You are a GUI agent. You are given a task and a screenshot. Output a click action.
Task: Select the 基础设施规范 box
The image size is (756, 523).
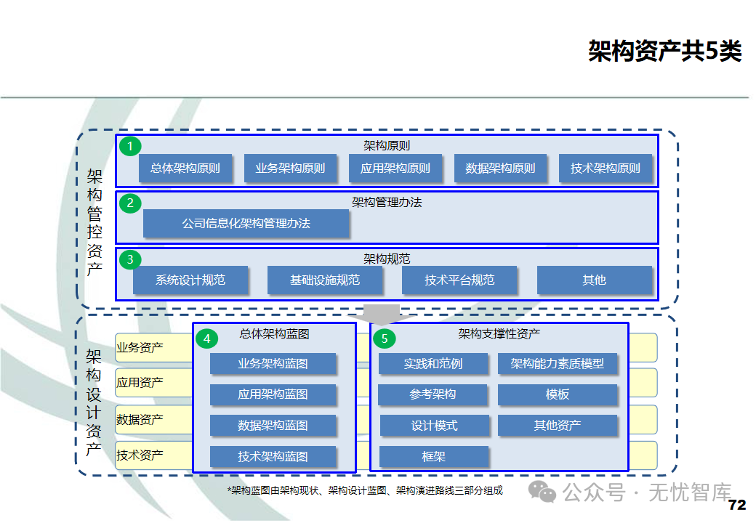tap(325, 280)
